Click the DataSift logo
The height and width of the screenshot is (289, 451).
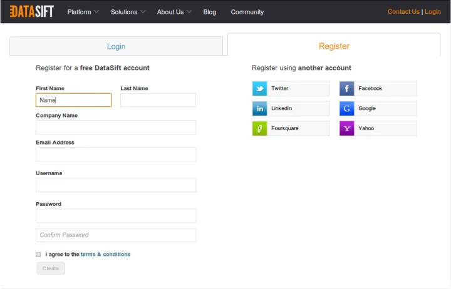[x=31, y=11]
